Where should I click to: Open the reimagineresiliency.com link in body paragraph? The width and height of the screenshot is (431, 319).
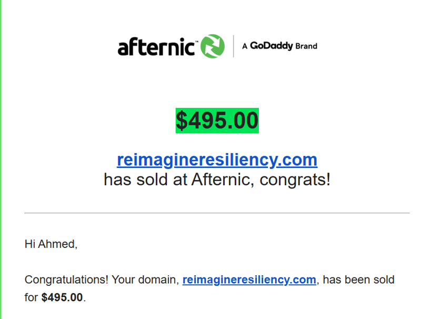tap(249, 280)
